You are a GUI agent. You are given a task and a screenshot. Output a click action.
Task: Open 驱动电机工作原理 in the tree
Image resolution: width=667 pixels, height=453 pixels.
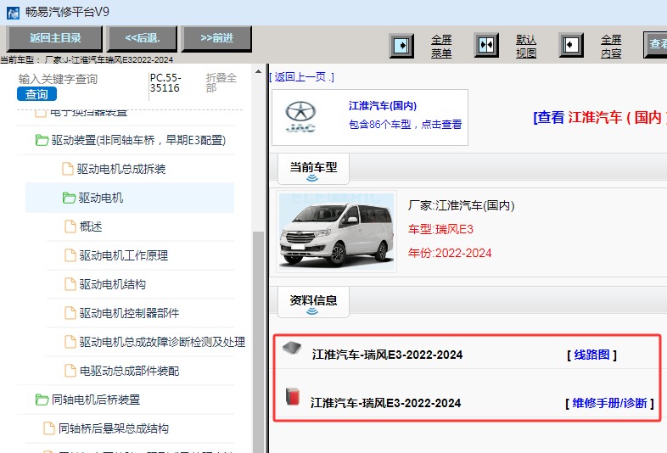click(x=123, y=255)
